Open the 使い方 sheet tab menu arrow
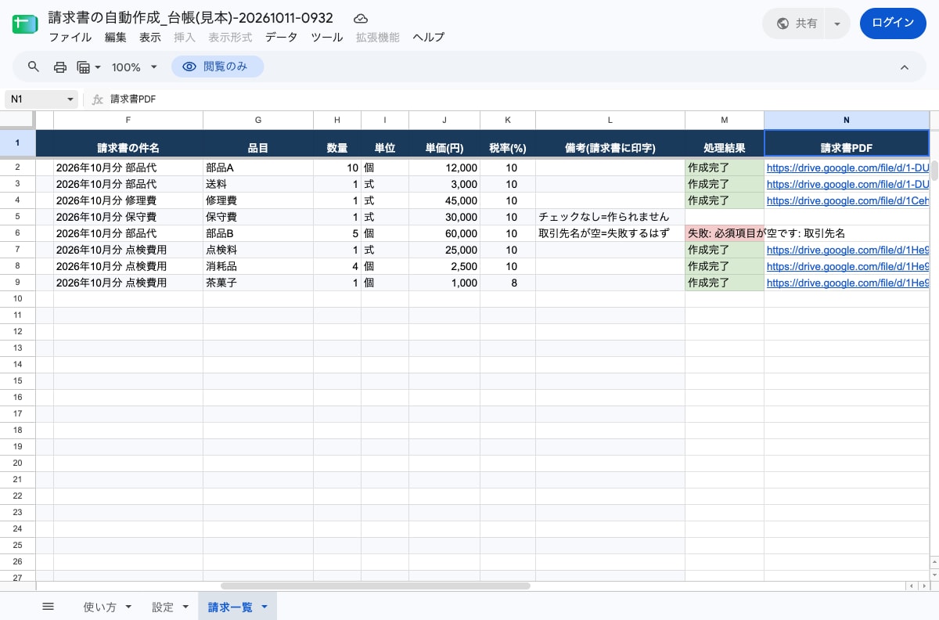939x620 pixels. [x=128, y=607]
